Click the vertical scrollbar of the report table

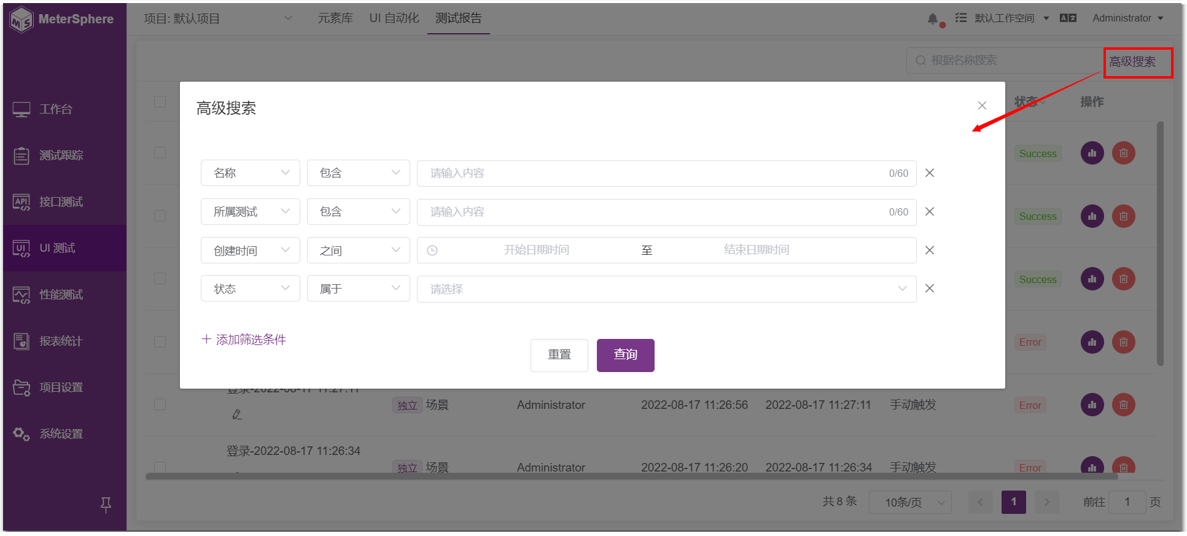coord(1160,244)
